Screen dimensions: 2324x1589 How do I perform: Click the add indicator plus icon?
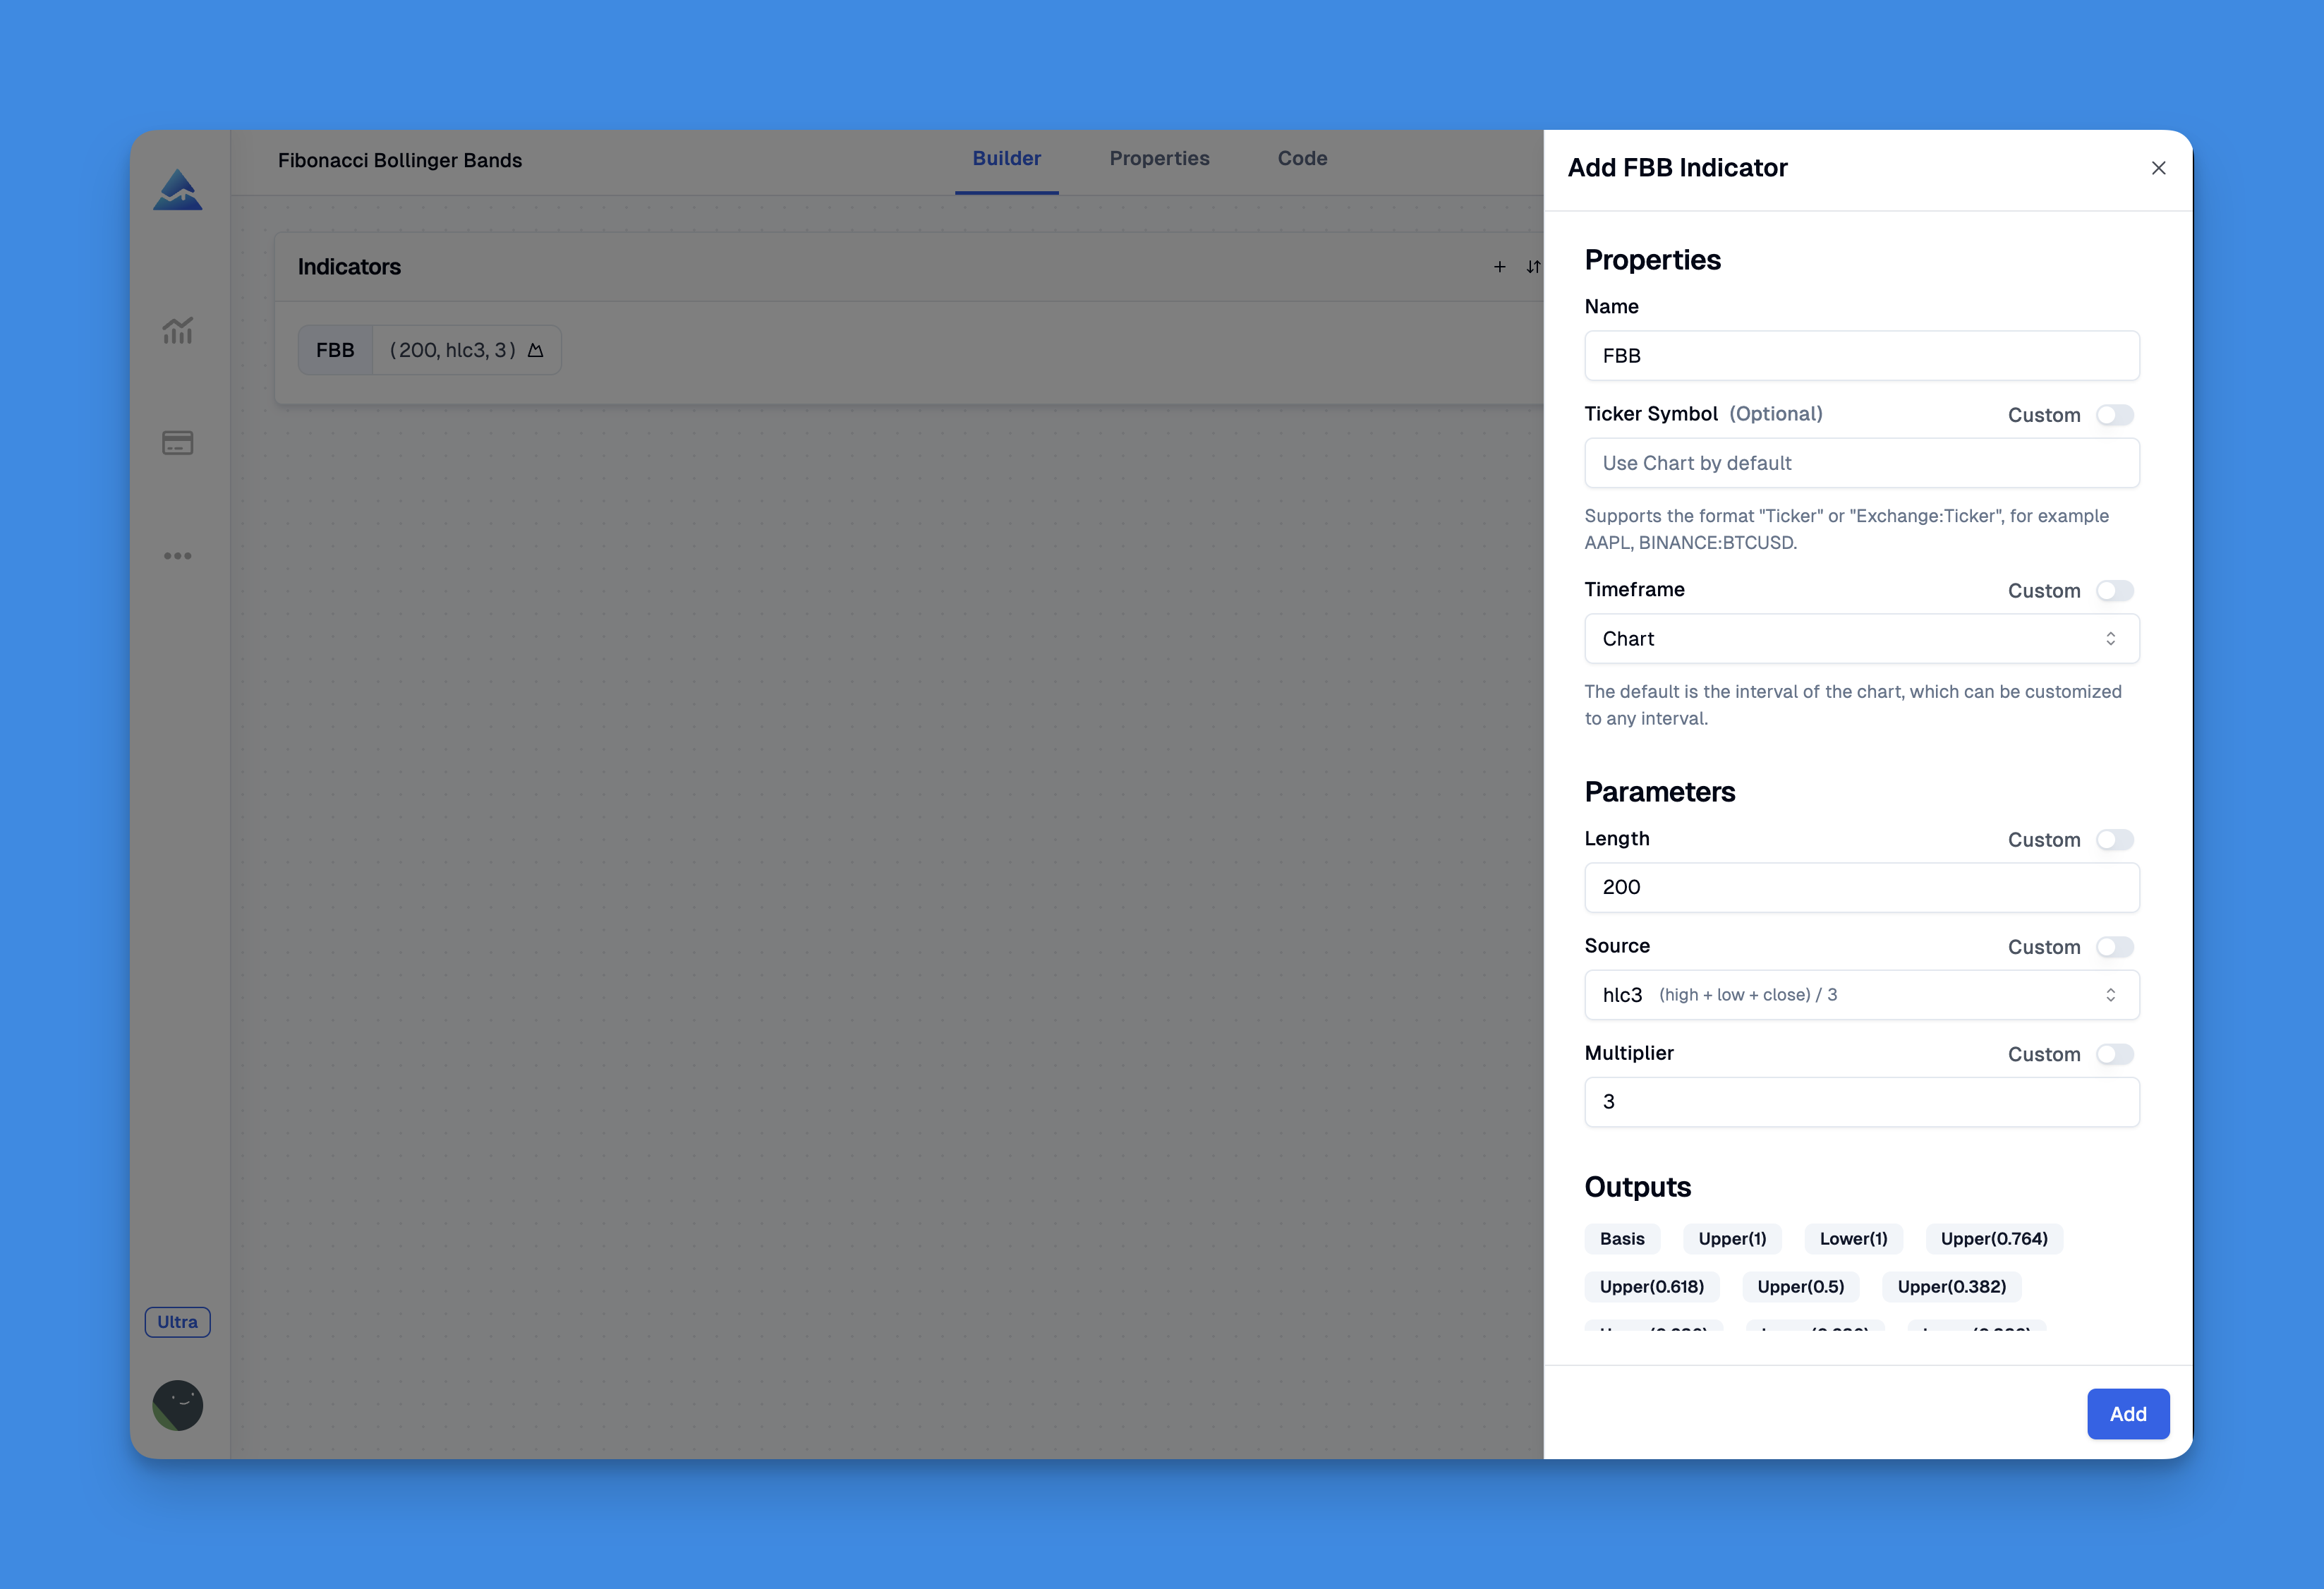click(x=1499, y=267)
